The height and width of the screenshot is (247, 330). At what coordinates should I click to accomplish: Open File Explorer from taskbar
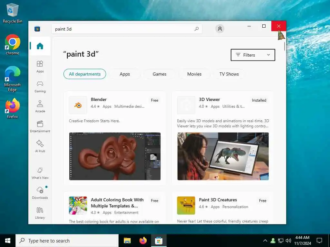coord(127,241)
